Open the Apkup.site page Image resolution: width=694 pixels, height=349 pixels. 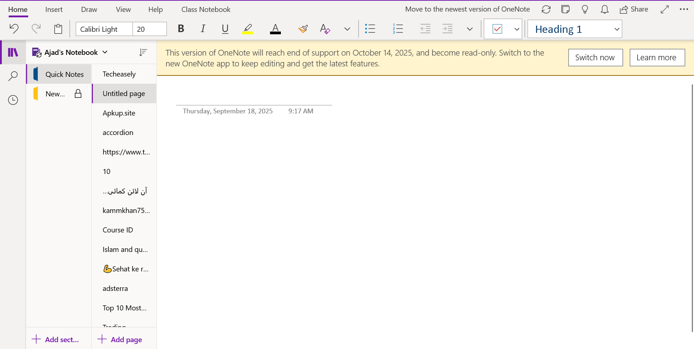pos(119,113)
